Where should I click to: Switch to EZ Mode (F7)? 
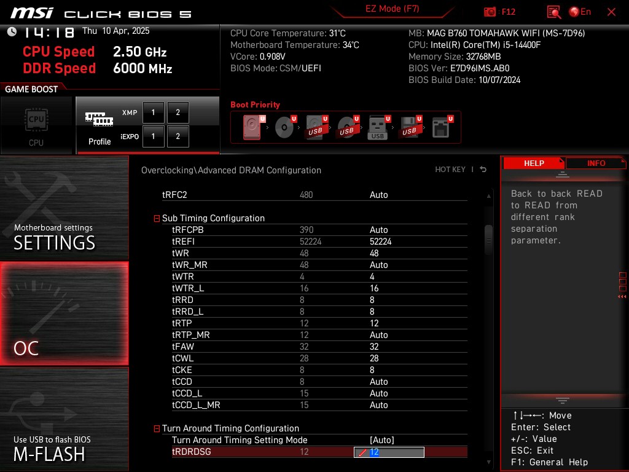click(392, 9)
